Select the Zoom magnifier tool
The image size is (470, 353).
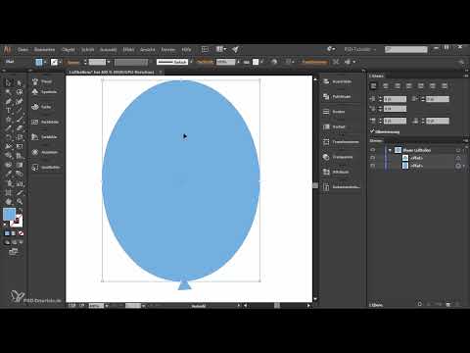(x=20, y=202)
